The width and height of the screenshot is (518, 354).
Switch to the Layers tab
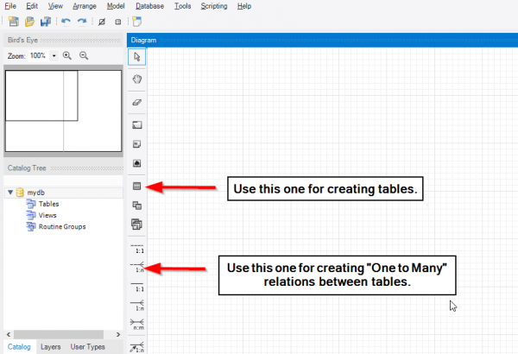[50, 346]
